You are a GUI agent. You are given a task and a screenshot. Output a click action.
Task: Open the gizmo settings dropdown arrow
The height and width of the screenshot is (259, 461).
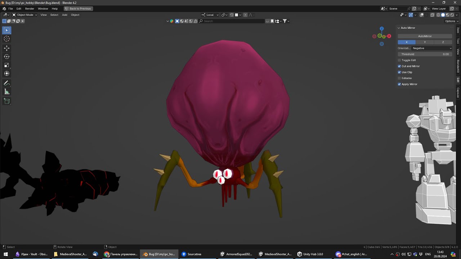[415, 15]
